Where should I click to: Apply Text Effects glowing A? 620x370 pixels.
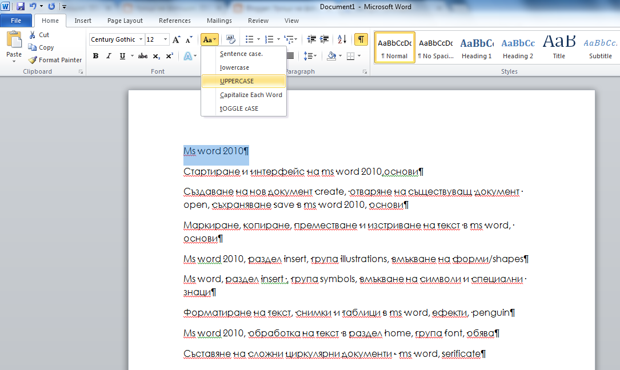coord(188,56)
